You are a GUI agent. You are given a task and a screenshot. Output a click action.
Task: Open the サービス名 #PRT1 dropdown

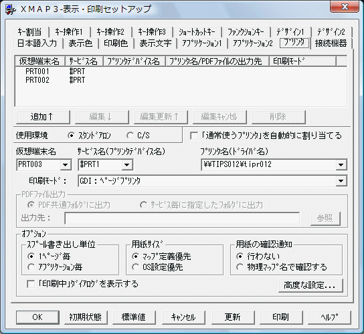tap(126, 165)
